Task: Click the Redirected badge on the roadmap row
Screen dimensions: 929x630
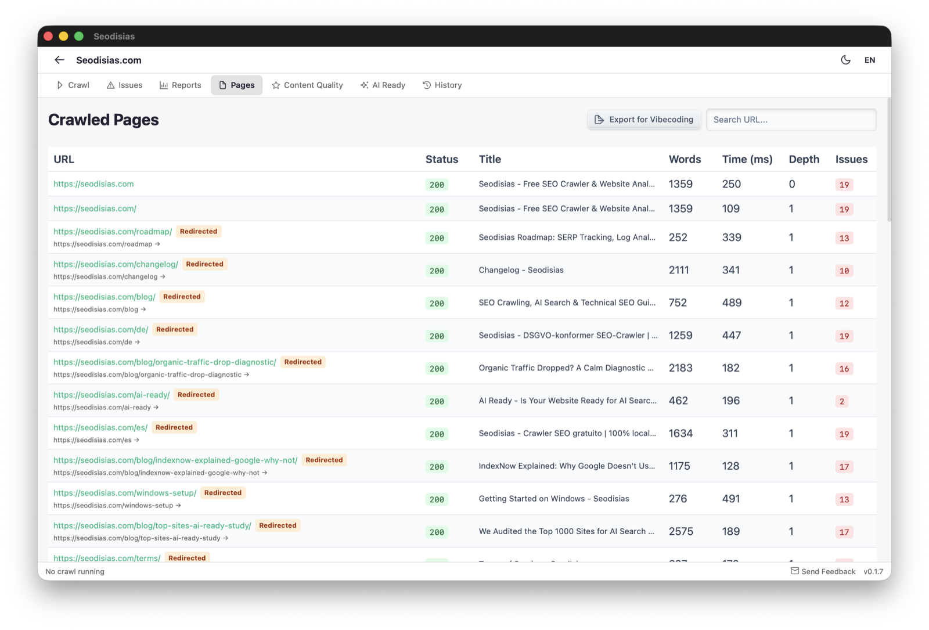Action: [199, 231]
